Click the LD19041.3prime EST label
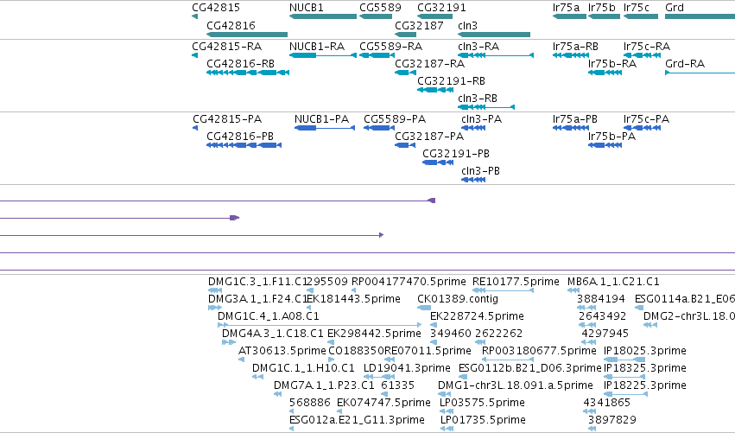Screen dimensions: 735x433 pyautogui.click(x=407, y=368)
